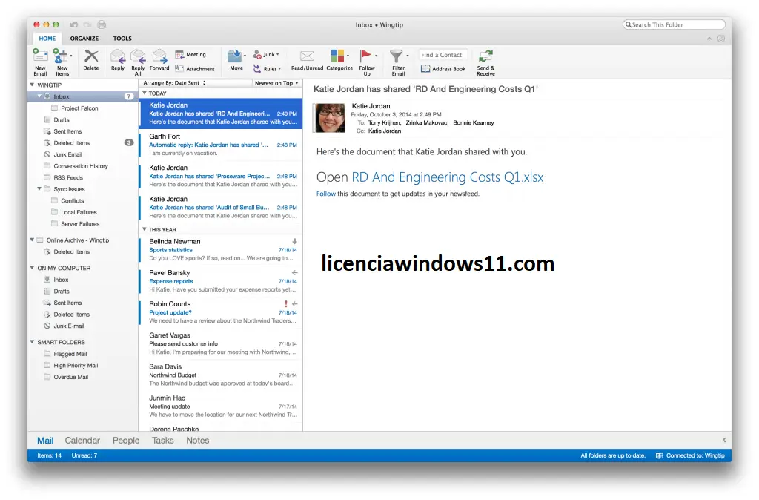
Task: Switch to the People view
Action: click(126, 441)
